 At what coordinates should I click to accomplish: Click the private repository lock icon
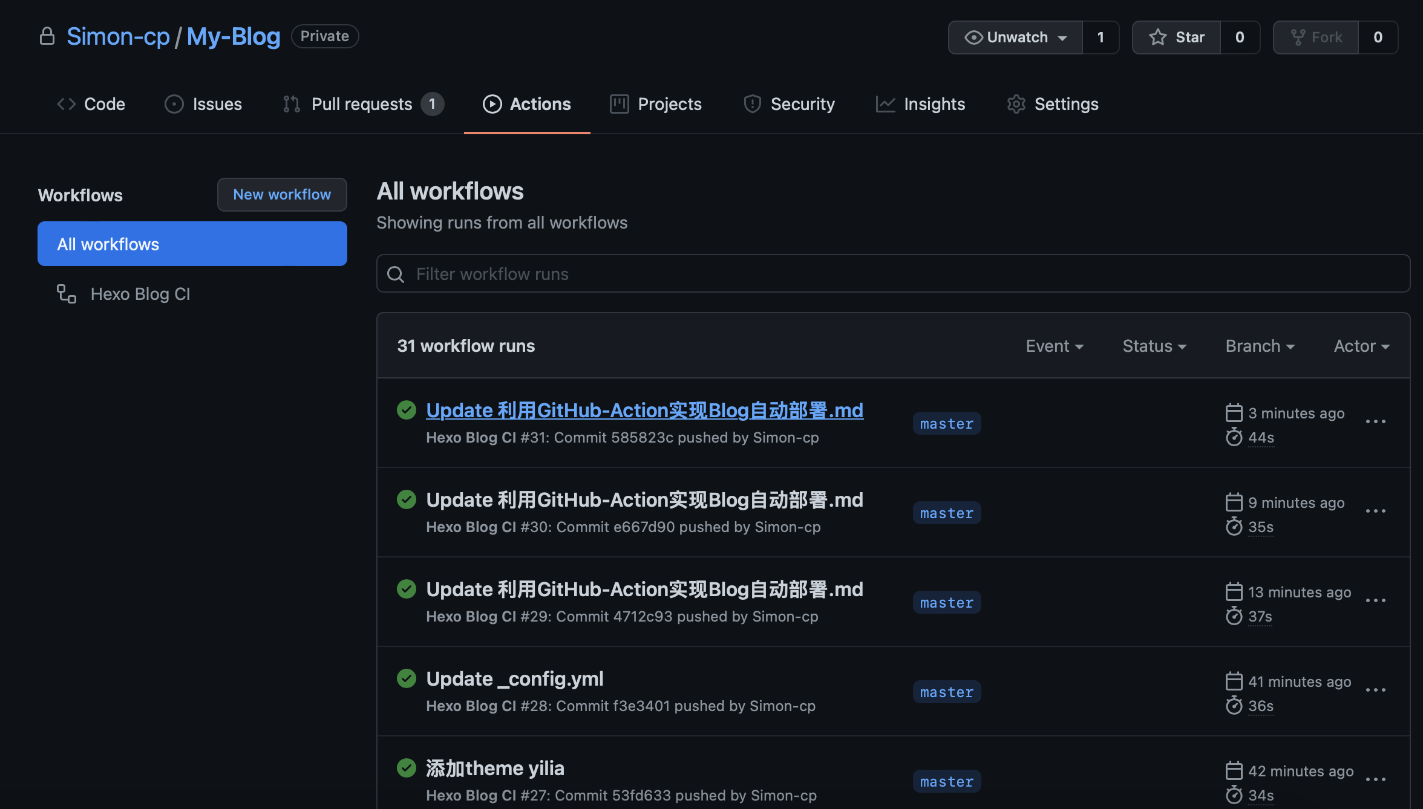coord(47,36)
